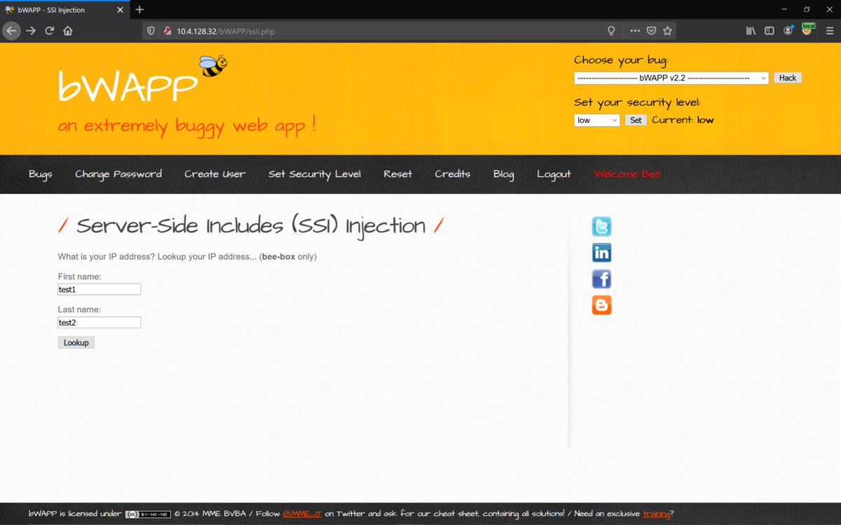This screenshot has height=525, width=841.
Task: Close the browser window
Action: (830, 10)
